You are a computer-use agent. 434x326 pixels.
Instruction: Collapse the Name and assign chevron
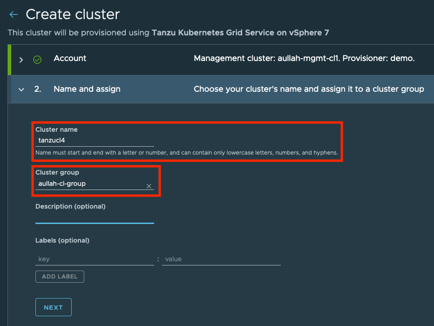21,89
